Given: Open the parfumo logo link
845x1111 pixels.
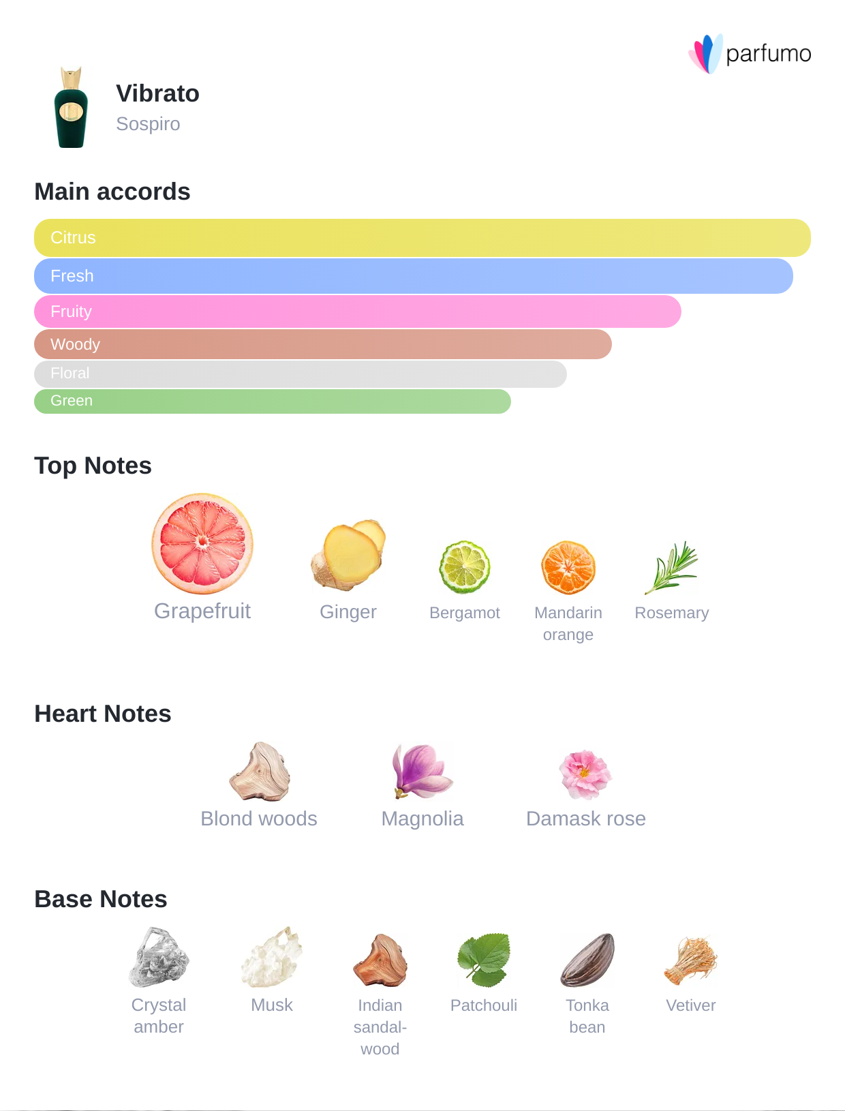Looking at the screenshot, I should coord(750,53).
